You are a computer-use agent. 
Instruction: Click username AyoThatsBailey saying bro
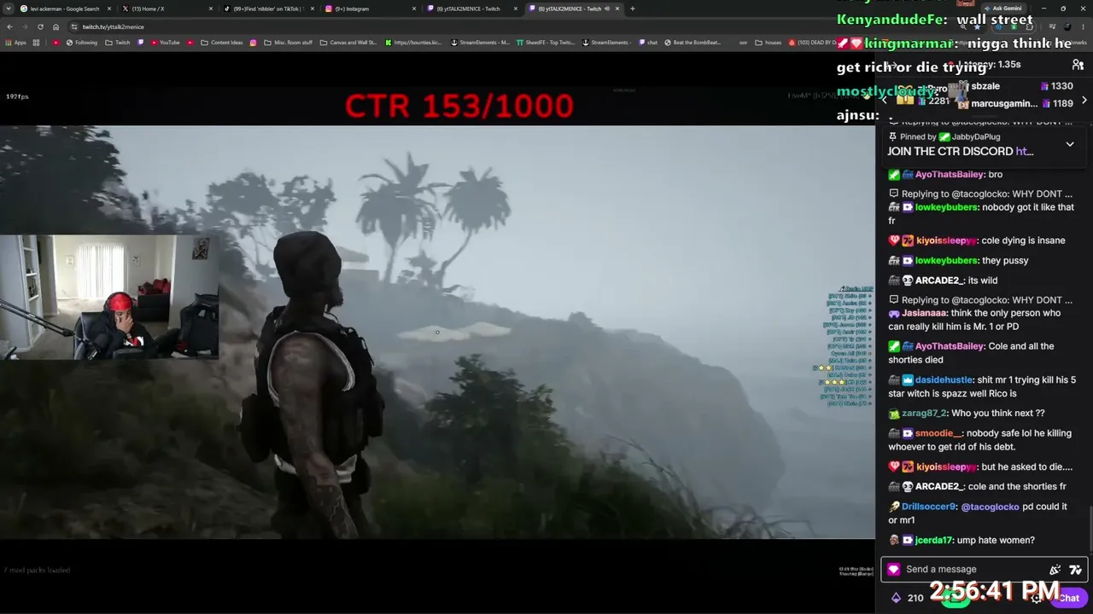coord(950,175)
